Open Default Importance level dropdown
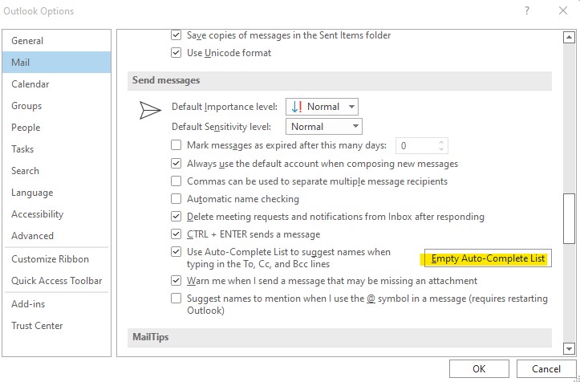Image resolution: width=580 pixels, height=382 pixels. click(x=322, y=107)
